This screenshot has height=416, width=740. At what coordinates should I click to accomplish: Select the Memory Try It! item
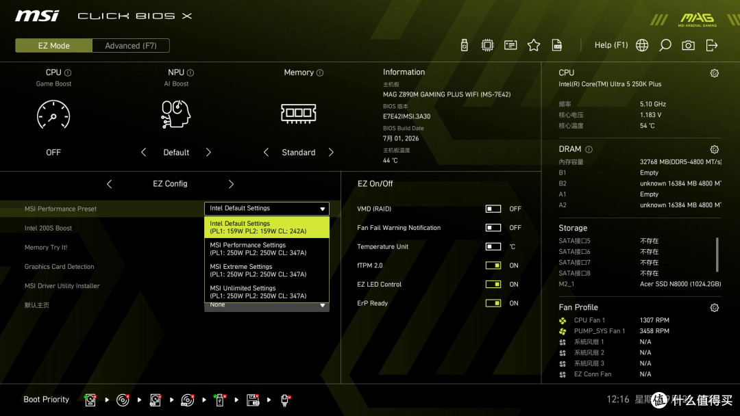coord(46,247)
